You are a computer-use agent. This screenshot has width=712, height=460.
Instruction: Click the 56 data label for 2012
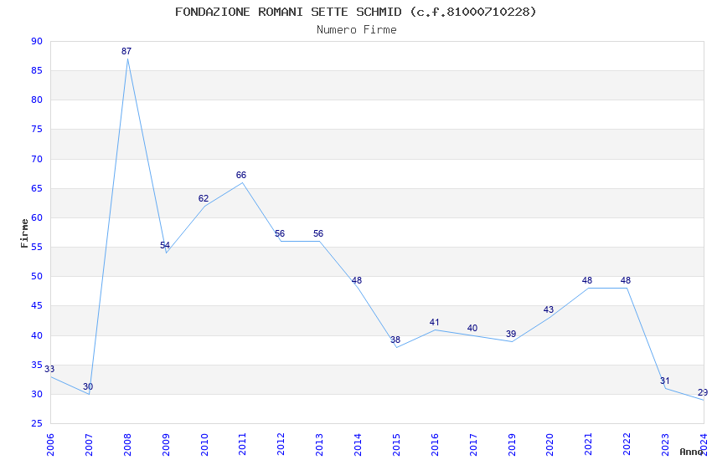click(280, 233)
